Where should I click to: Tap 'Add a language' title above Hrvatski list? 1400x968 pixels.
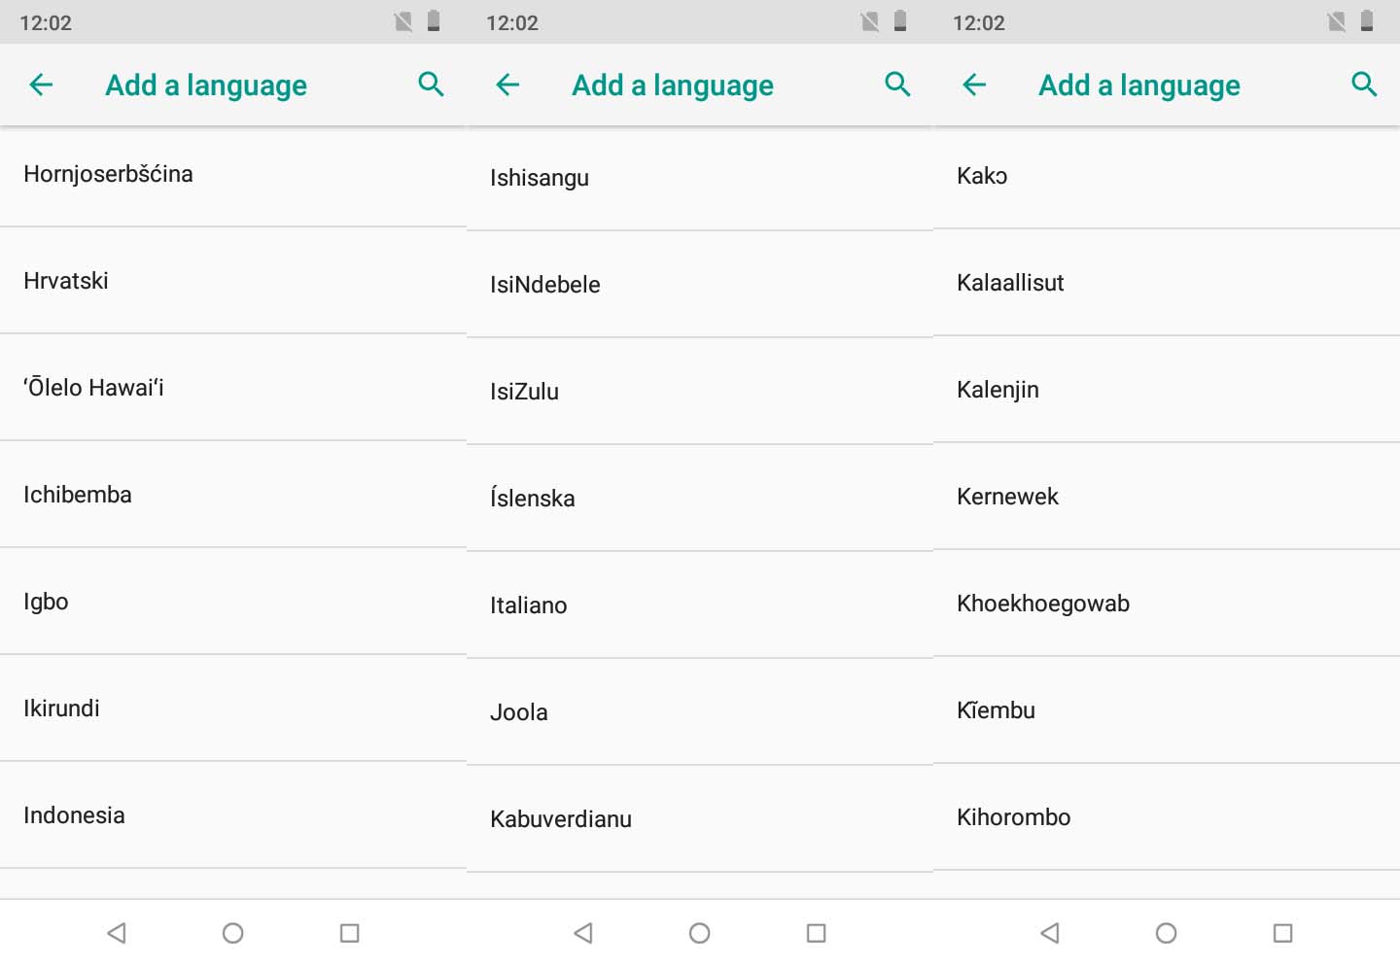click(x=206, y=86)
